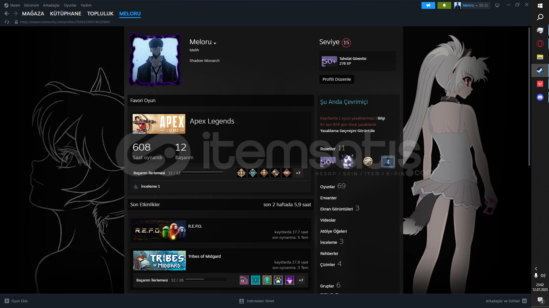Screen dimensions: 549x308
Task: Click the Apex Legends achievement progress bar
Action: (x=203, y=173)
